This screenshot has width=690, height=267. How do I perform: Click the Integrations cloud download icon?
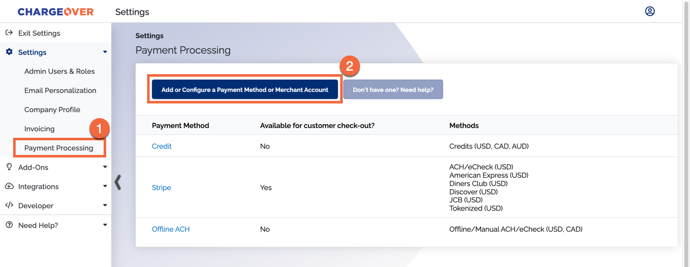pos(9,186)
